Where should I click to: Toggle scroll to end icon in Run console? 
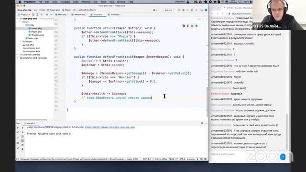point(22,140)
